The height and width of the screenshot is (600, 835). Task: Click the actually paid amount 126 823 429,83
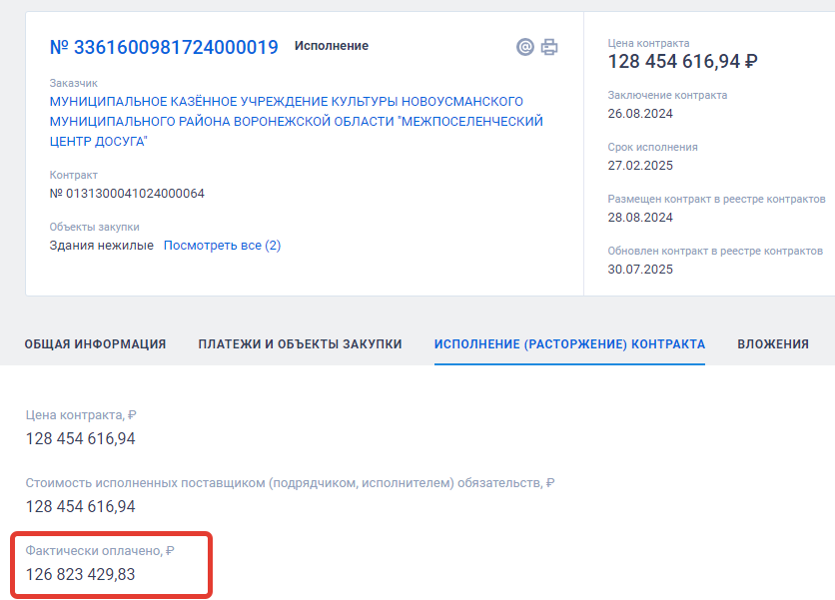point(80,574)
